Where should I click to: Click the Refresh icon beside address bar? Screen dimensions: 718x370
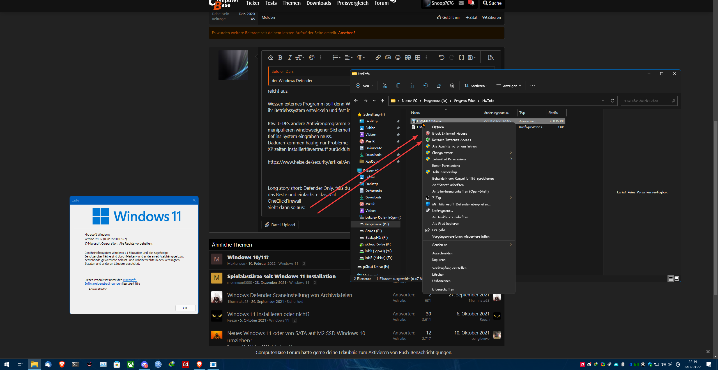[x=613, y=101]
